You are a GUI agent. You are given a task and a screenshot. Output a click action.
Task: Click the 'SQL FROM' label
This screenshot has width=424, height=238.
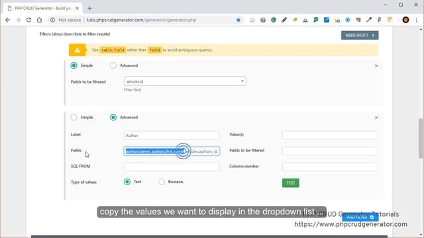(x=81, y=166)
